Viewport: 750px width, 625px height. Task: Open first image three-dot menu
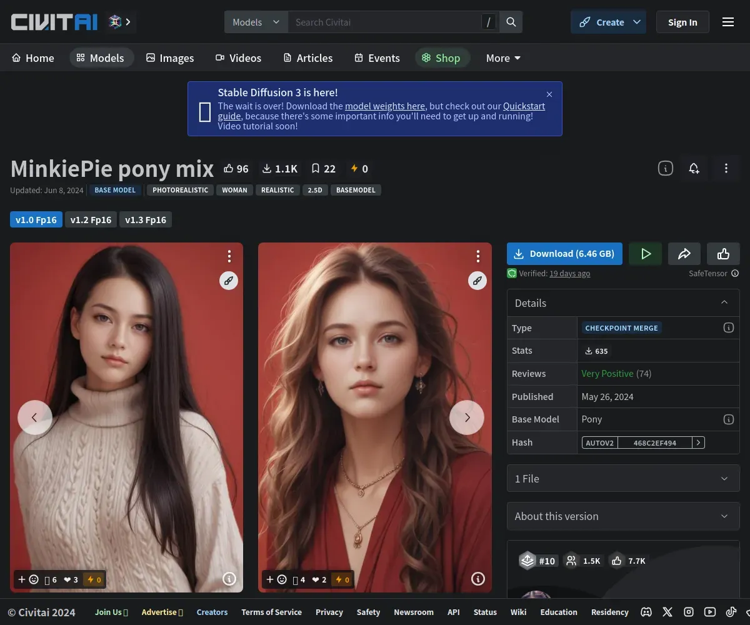pos(229,256)
